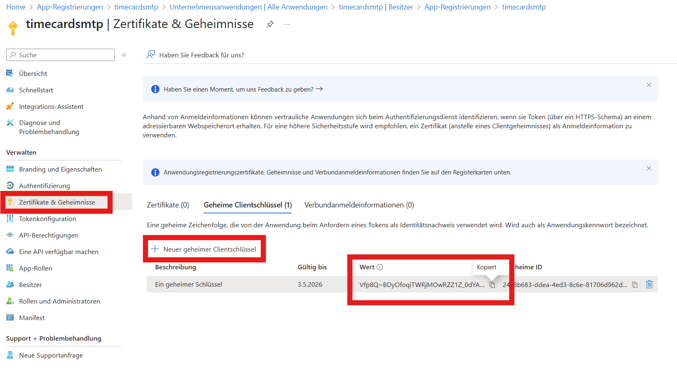Open the first App-Registrierungen breadcrumb

point(70,7)
